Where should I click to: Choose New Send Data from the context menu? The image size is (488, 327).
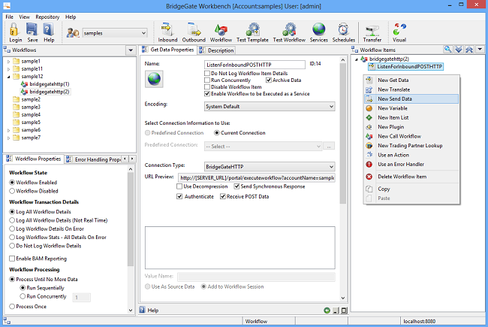(395, 98)
